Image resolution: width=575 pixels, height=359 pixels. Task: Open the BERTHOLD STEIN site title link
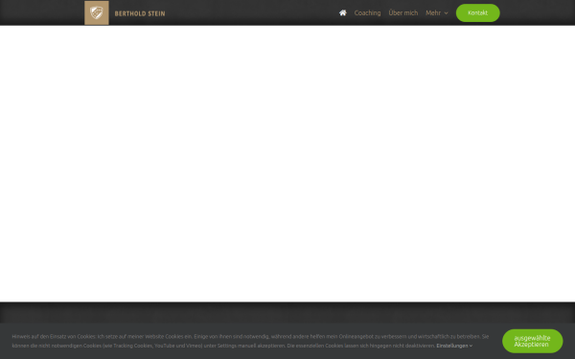point(140,13)
